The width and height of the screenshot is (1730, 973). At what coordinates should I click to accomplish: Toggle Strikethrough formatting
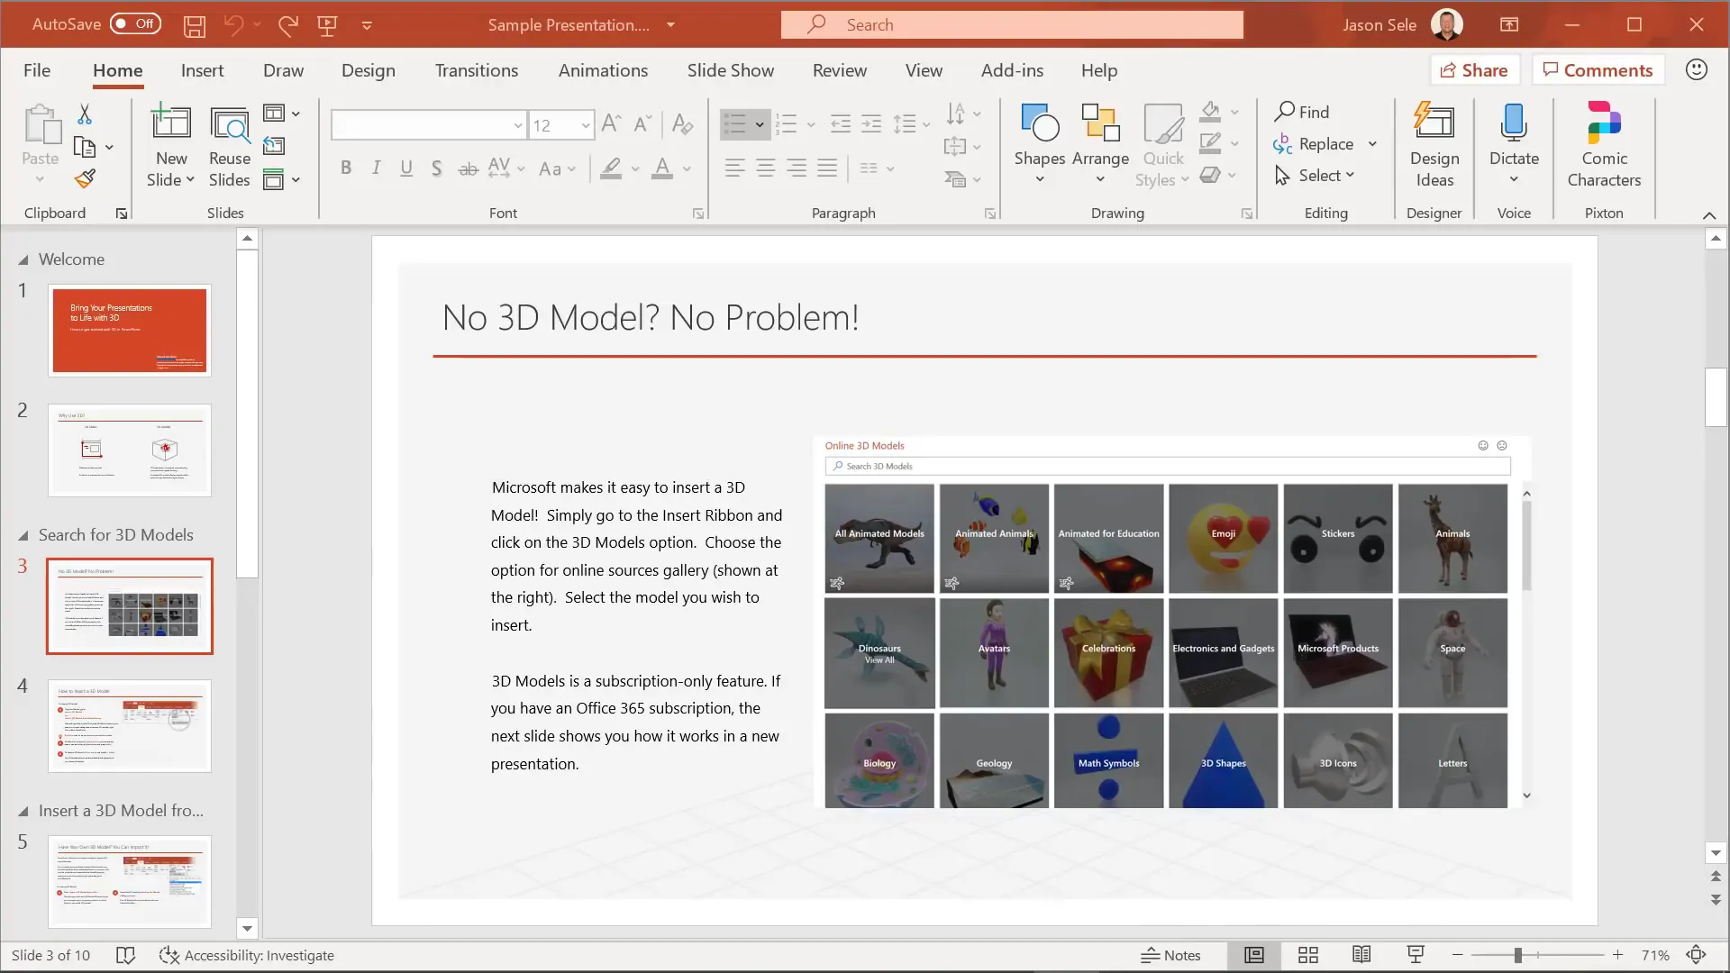tap(468, 168)
